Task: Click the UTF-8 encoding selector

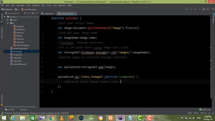Action: coord(203,113)
